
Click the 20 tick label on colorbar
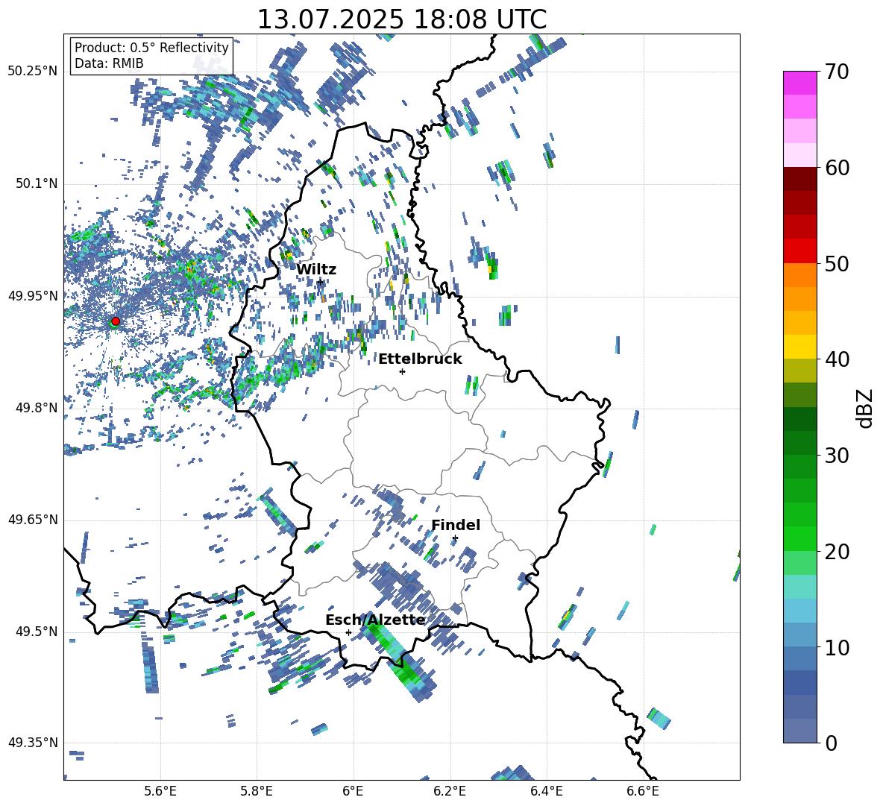click(x=836, y=552)
